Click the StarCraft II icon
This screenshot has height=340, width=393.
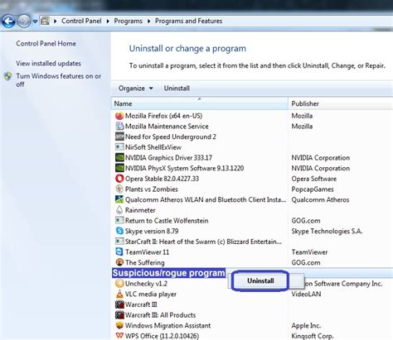coord(119,242)
